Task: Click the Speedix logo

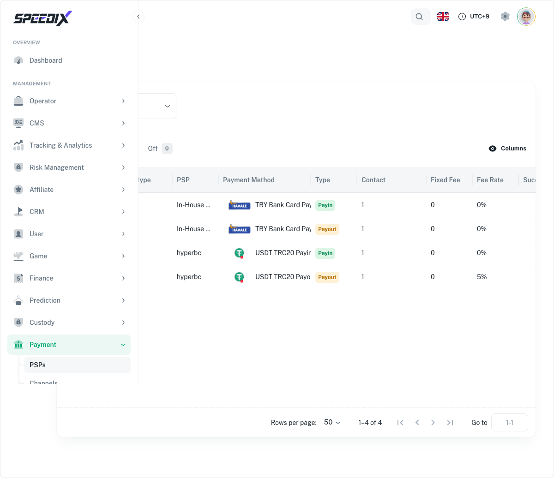Action: click(42, 18)
